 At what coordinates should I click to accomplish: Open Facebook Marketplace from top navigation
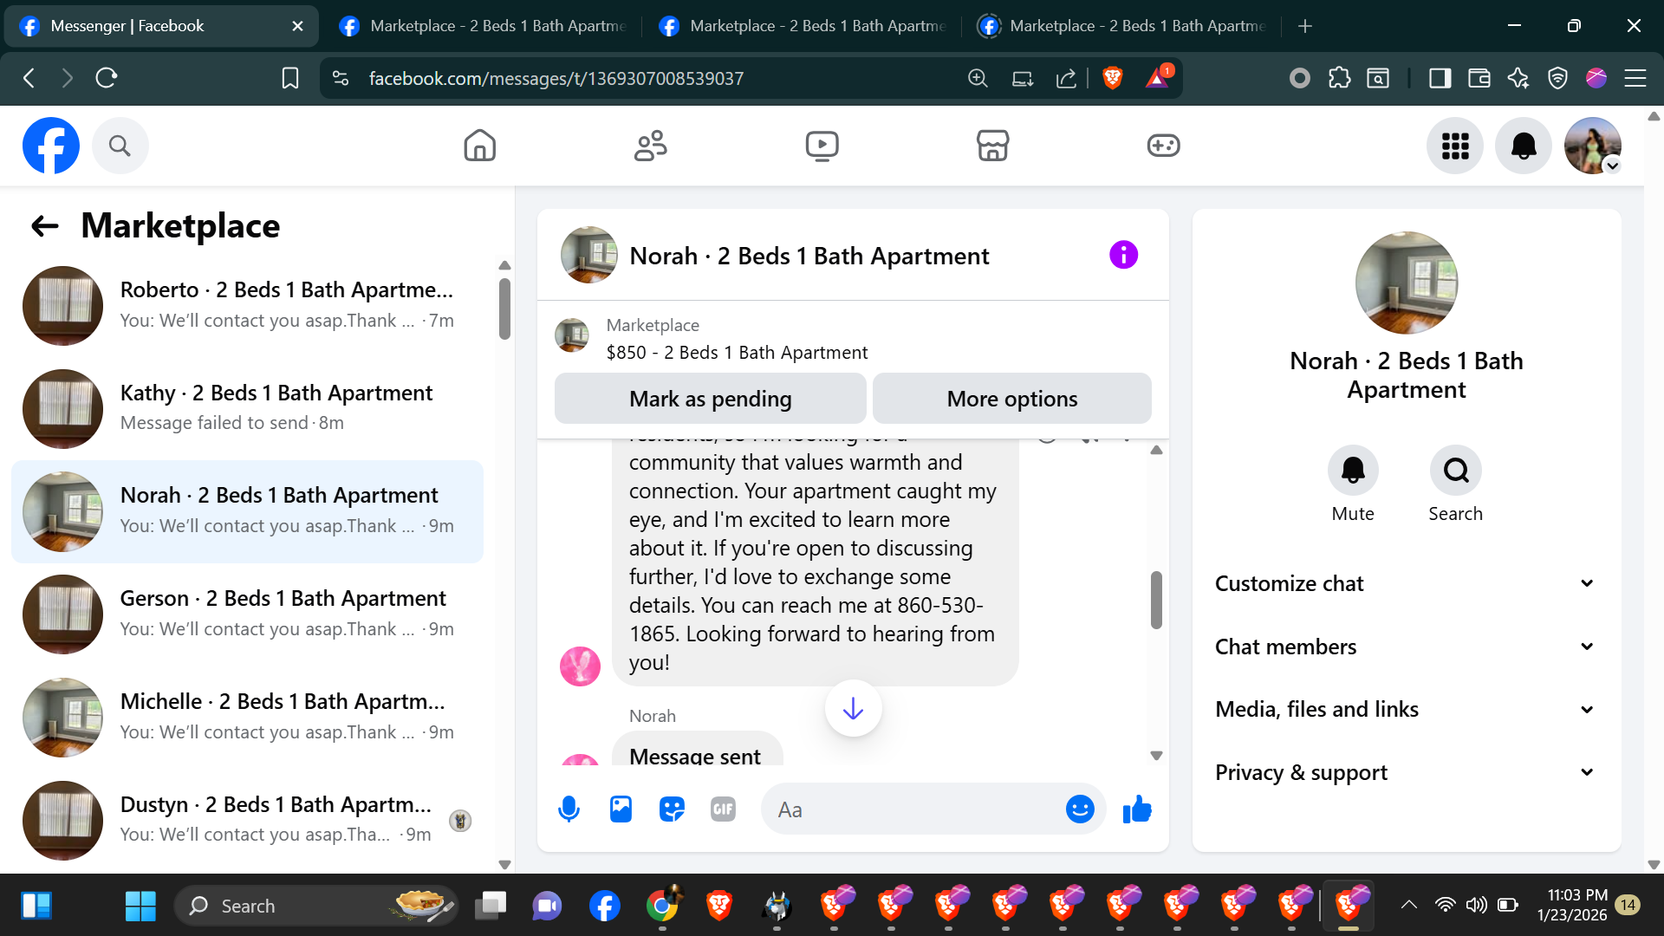[x=992, y=146]
